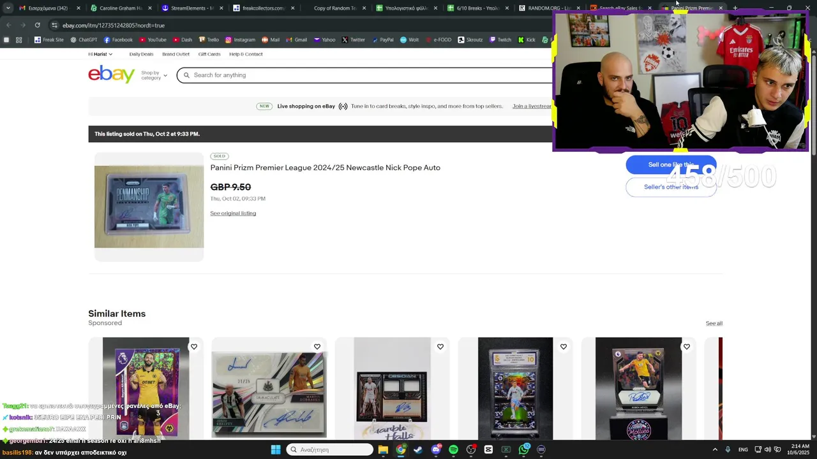Click Seller's other items button
817x459 pixels.
pos(671,187)
